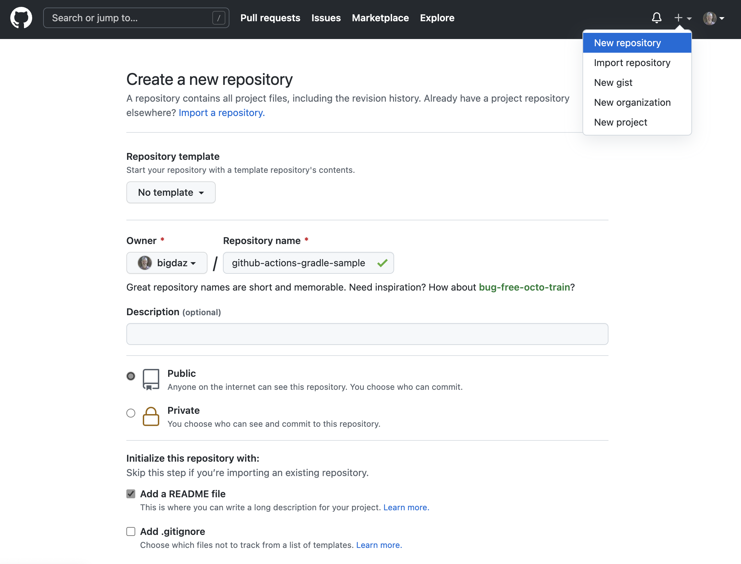
Task: Open the No template dropdown
Action: [171, 192]
